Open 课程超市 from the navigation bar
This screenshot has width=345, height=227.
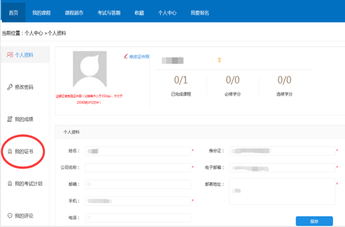click(x=74, y=13)
